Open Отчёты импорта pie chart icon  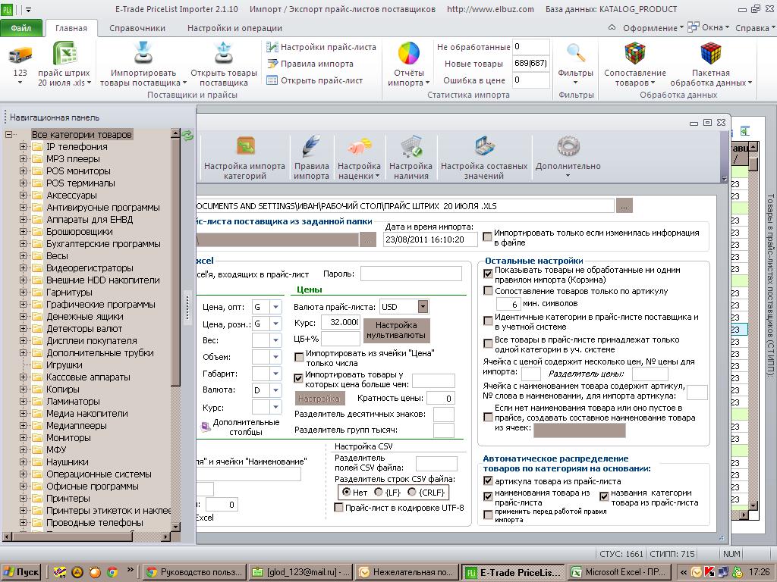pyautogui.click(x=409, y=53)
